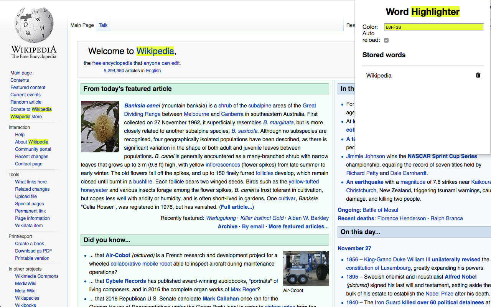491x307 pixels.
Task: Open the Contact page
Action: [29, 164]
